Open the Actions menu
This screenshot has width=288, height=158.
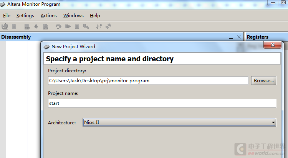click(x=48, y=16)
